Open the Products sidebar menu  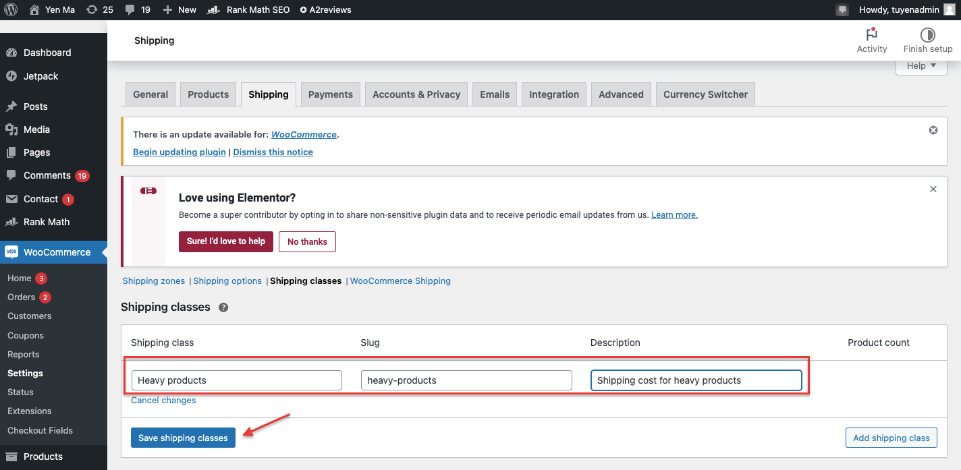point(43,457)
